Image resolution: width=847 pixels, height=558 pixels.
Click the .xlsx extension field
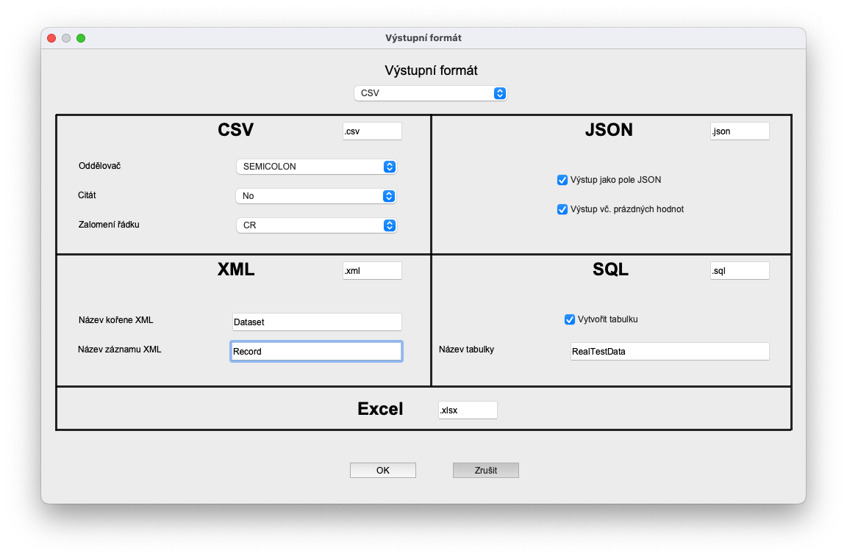[x=468, y=410]
